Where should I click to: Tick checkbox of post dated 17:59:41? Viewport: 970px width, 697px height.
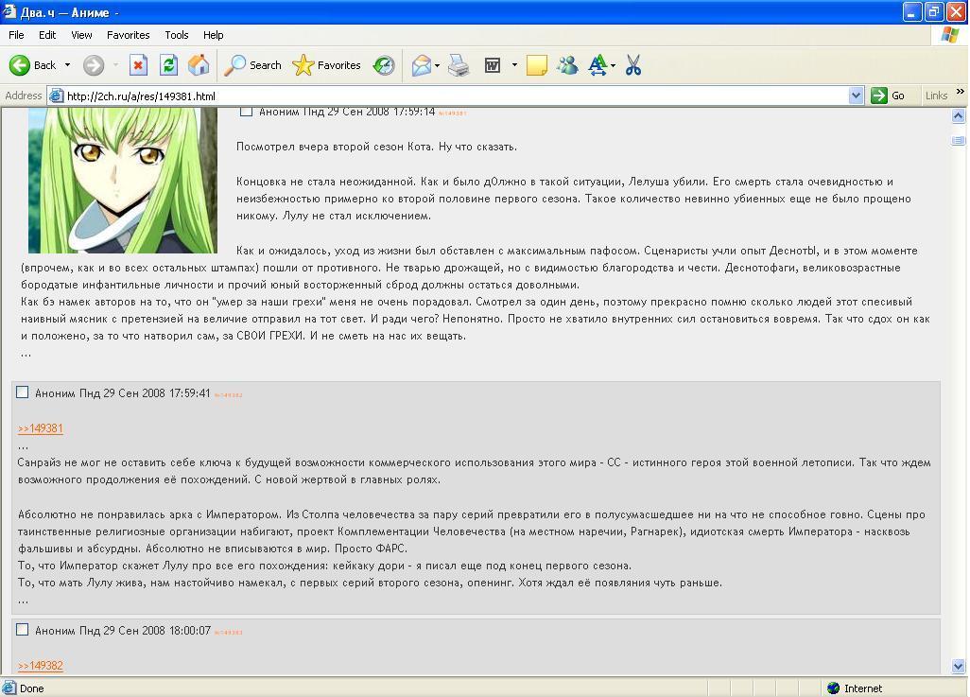pos(23,392)
